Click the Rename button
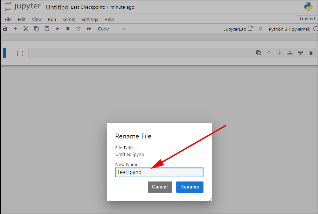 (189, 187)
